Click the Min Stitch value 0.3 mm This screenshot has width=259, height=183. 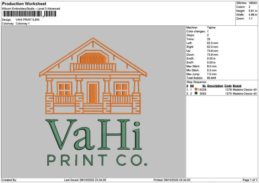coord(212,70)
